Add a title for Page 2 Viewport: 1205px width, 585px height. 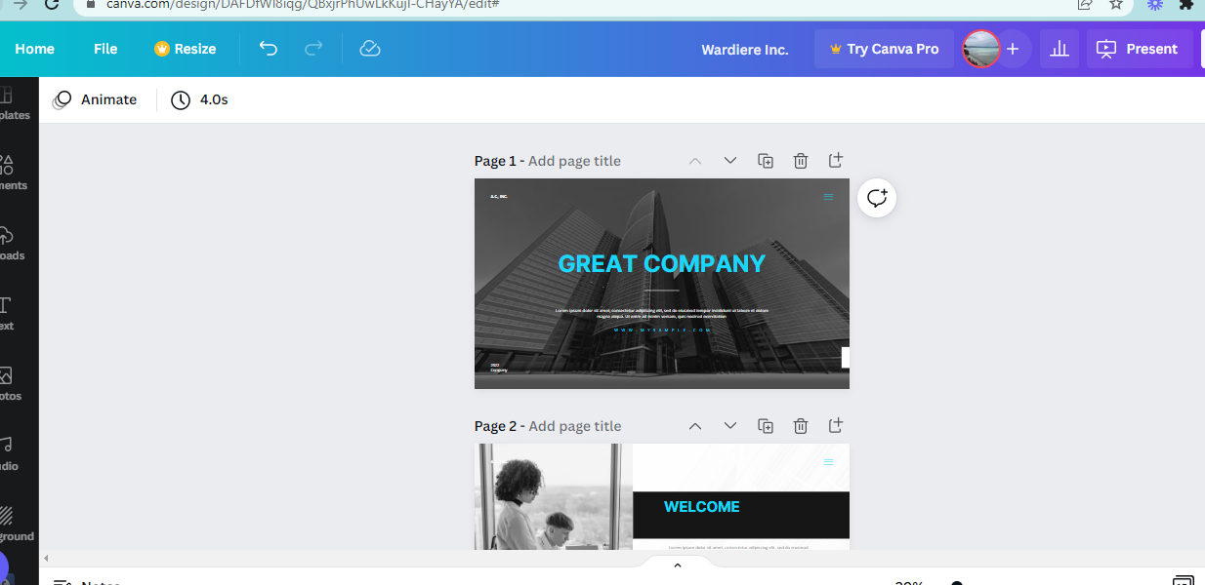point(574,426)
